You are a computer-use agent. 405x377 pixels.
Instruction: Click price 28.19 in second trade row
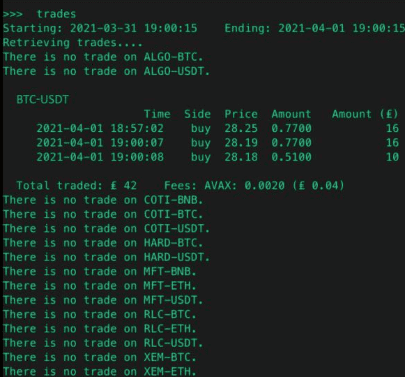(241, 142)
